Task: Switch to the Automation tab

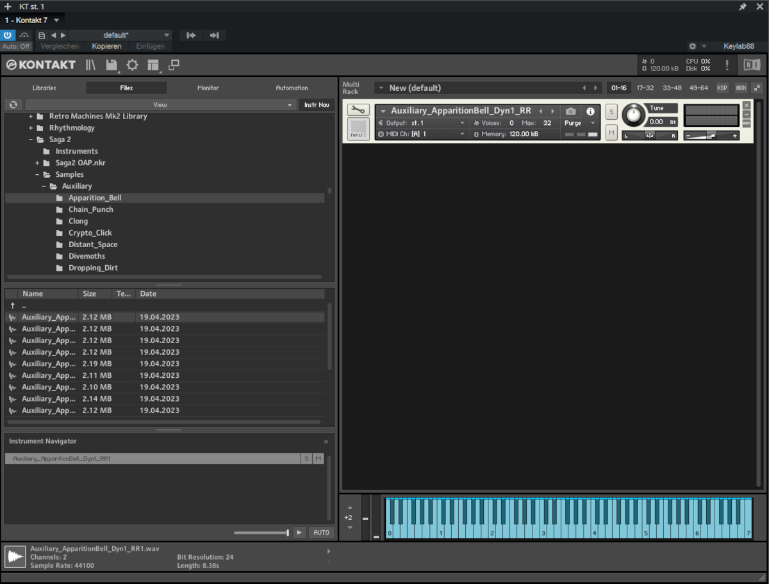Action: pos(292,88)
